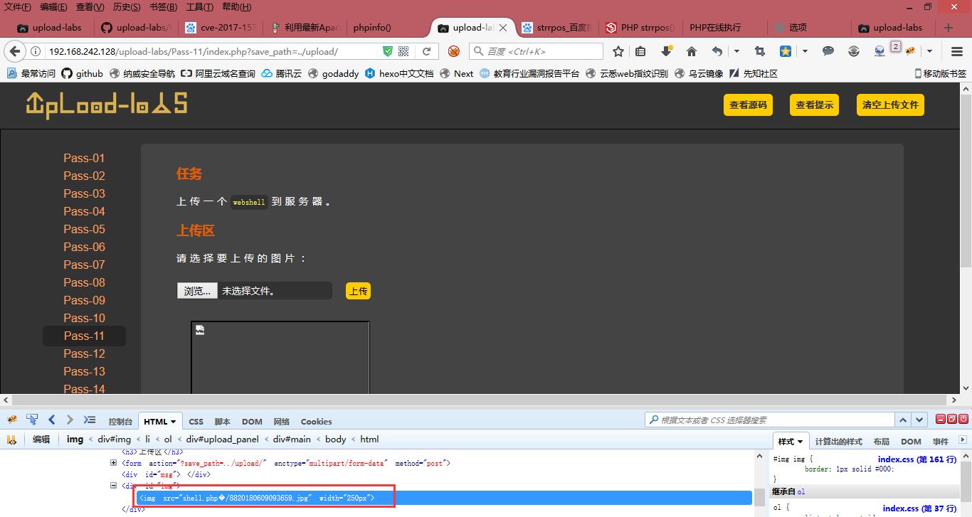Reload the page with the refresh icon
The image size is (972, 517).
(427, 51)
